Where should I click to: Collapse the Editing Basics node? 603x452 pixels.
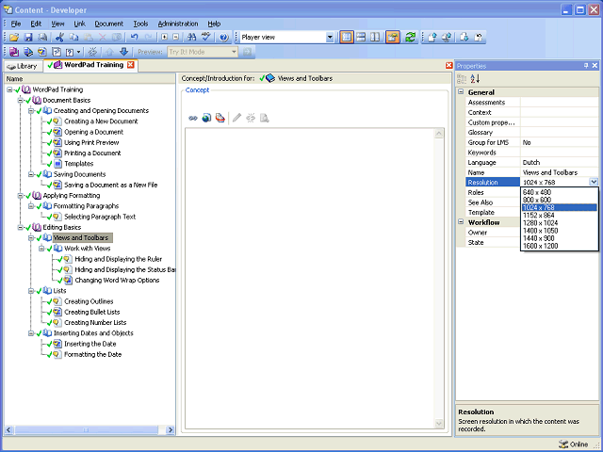(x=20, y=228)
